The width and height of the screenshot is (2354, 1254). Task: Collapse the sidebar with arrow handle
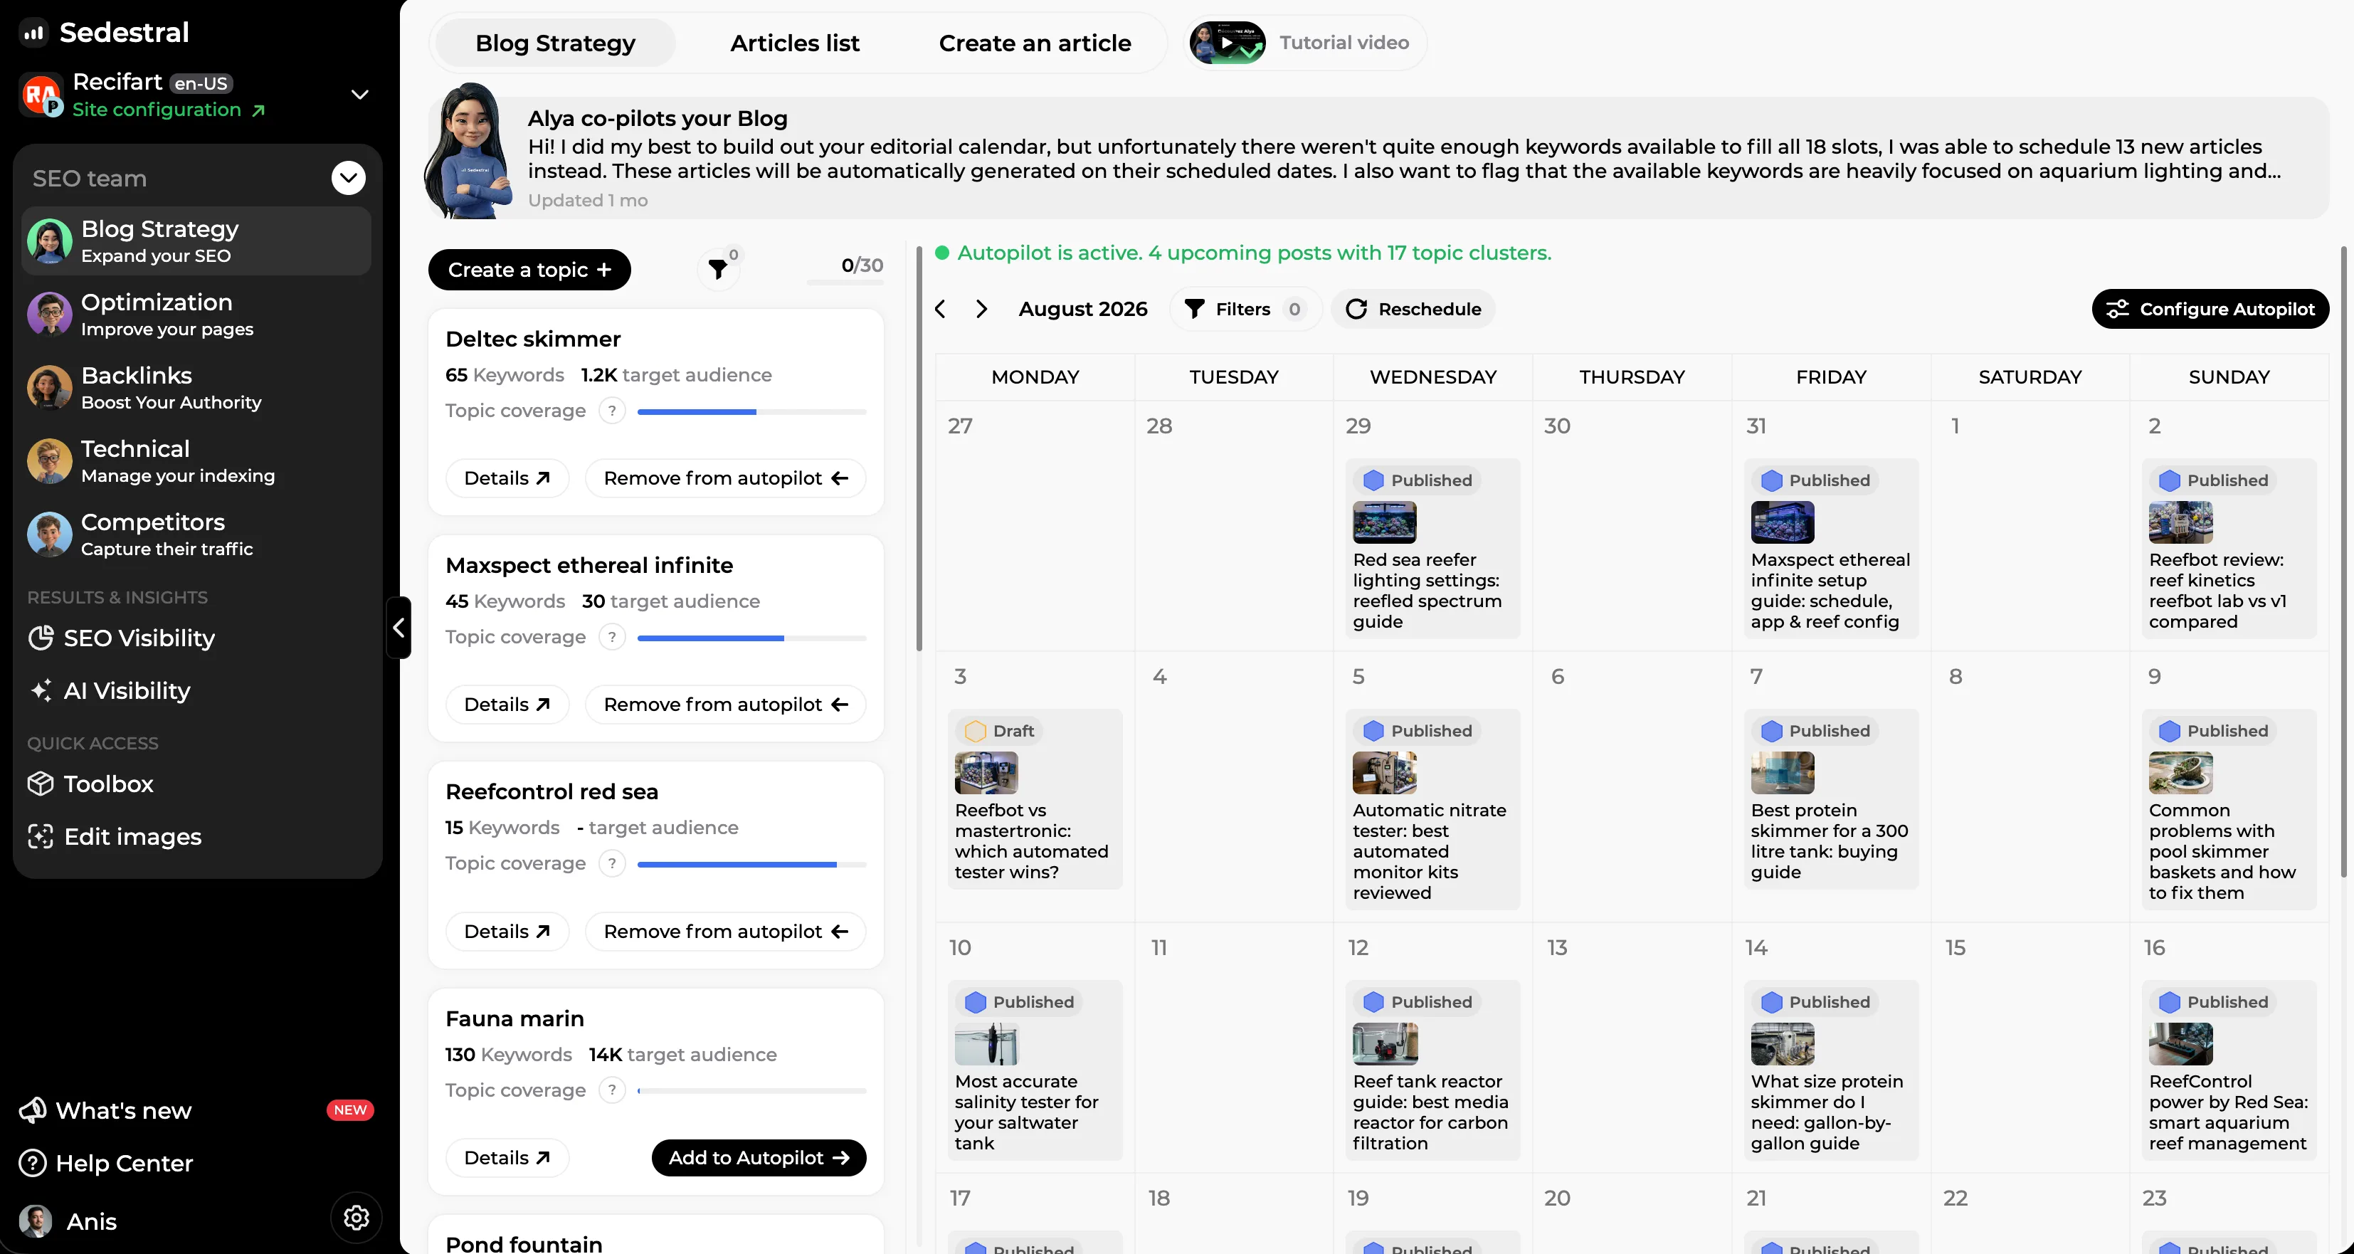(399, 628)
